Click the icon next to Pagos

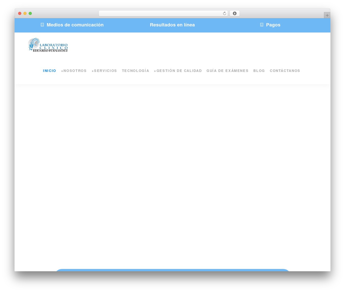click(262, 25)
